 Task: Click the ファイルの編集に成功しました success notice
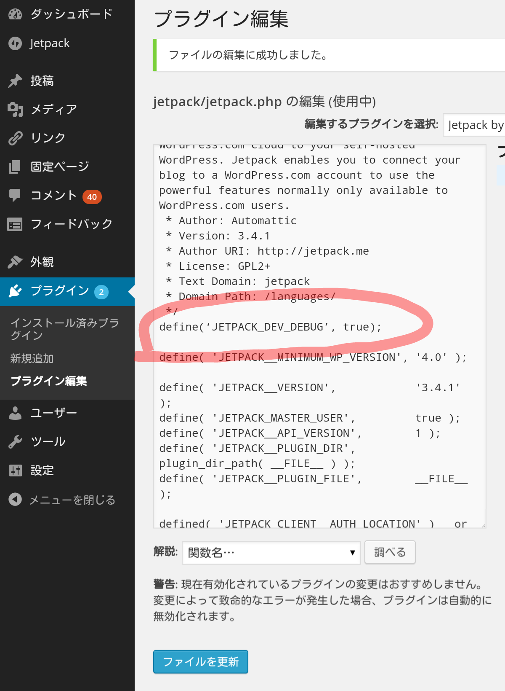pos(330,55)
